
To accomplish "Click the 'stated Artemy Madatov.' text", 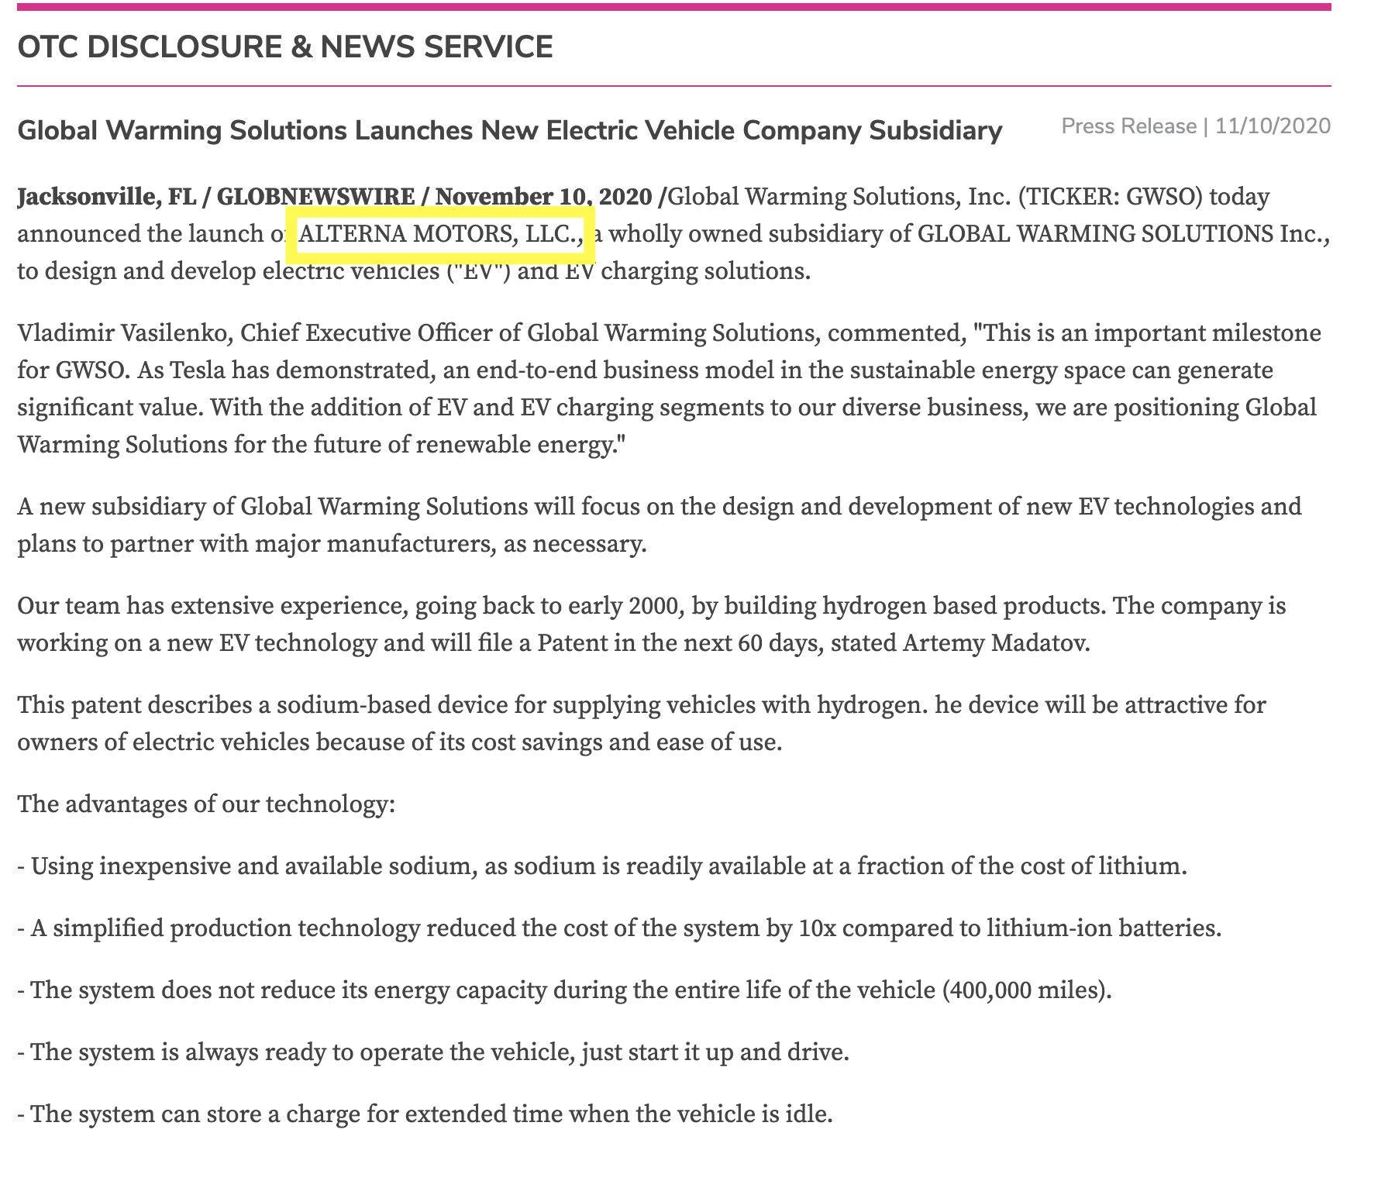I will tap(960, 643).
